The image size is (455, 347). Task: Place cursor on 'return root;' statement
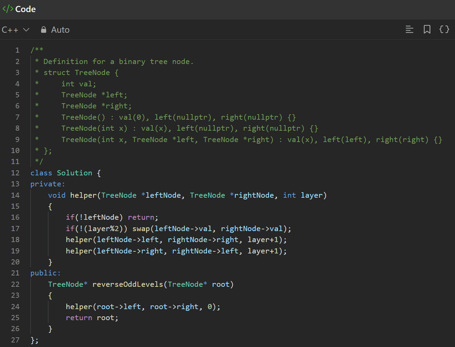[x=92, y=318]
